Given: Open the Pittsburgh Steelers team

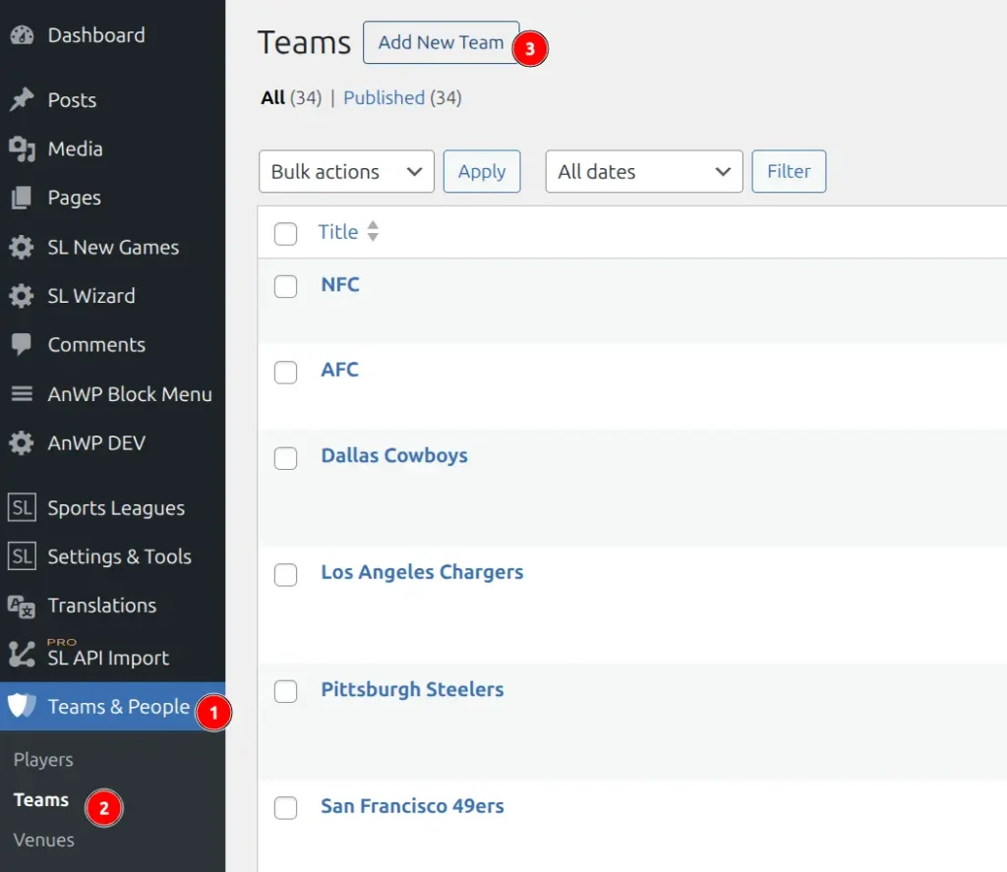Looking at the screenshot, I should point(412,690).
